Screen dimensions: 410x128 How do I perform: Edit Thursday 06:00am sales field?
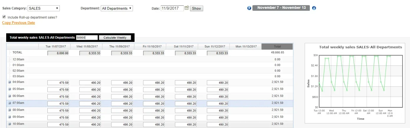pyautogui.click(x=122, y=96)
